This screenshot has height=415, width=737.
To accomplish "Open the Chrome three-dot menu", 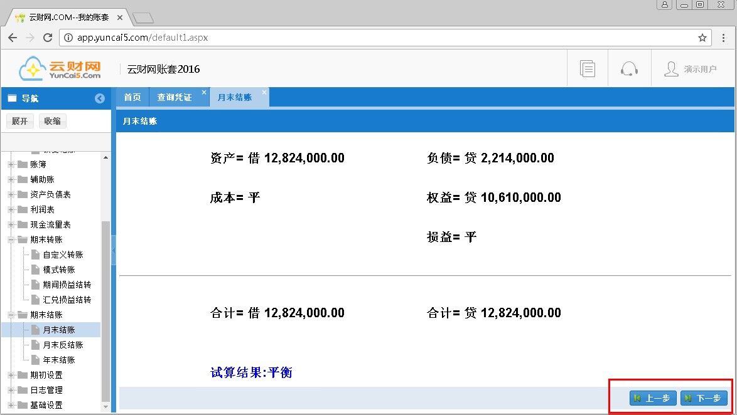I will (x=724, y=38).
